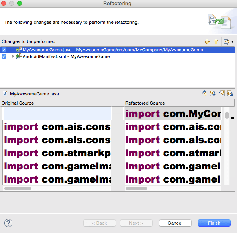The image size is (237, 233).
Task: Select the AndroidManifest.xml - MyAwesomeGame entry
Action: pyautogui.click(x=66, y=56)
